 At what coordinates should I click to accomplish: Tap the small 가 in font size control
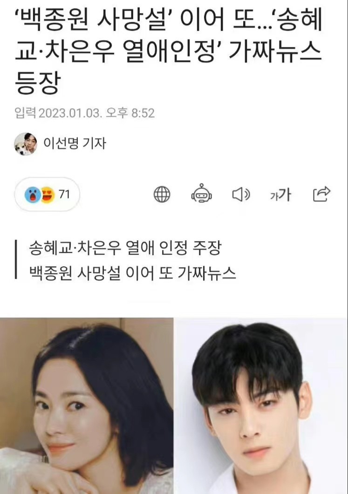pos(273,196)
